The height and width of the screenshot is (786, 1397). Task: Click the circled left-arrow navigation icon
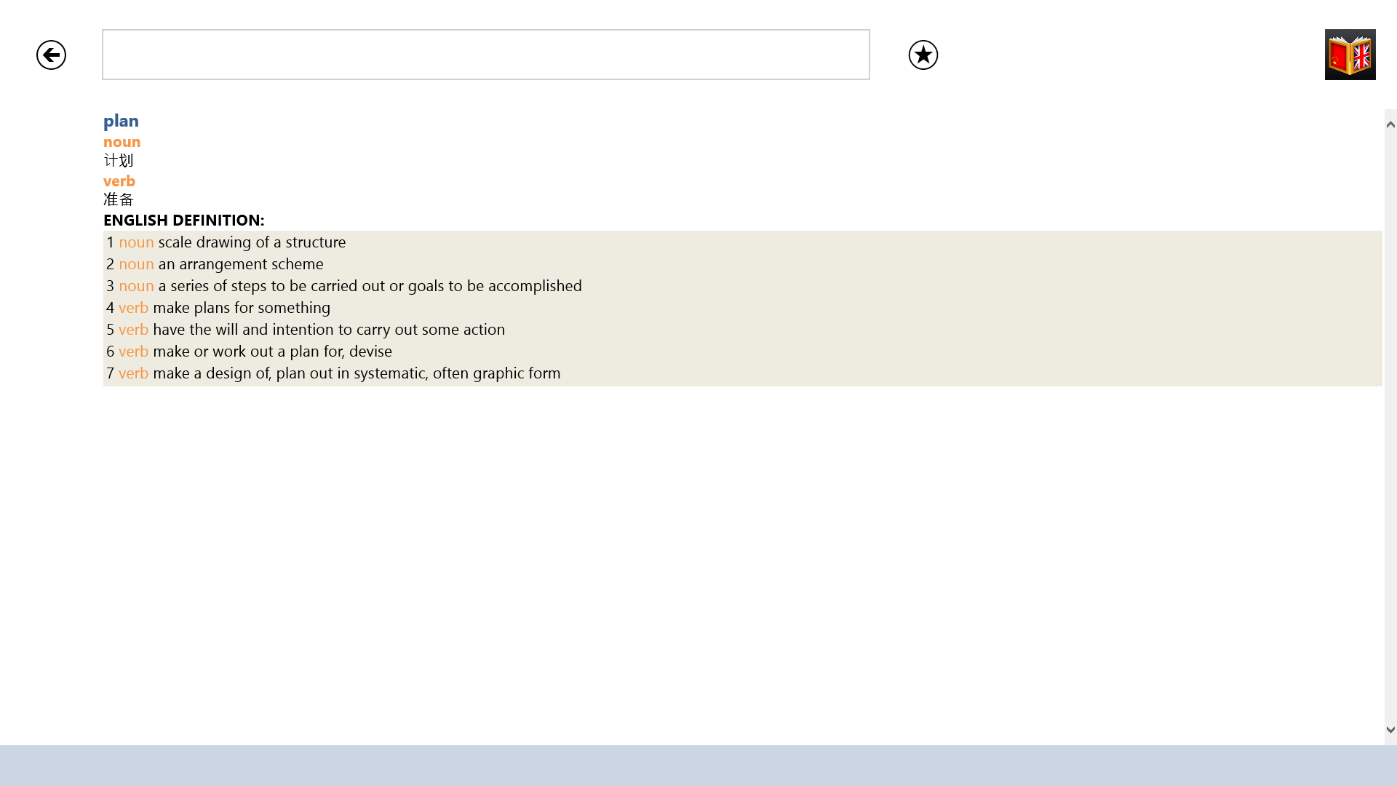point(51,55)
